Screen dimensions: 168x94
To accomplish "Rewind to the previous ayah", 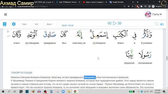I will 109,23.
